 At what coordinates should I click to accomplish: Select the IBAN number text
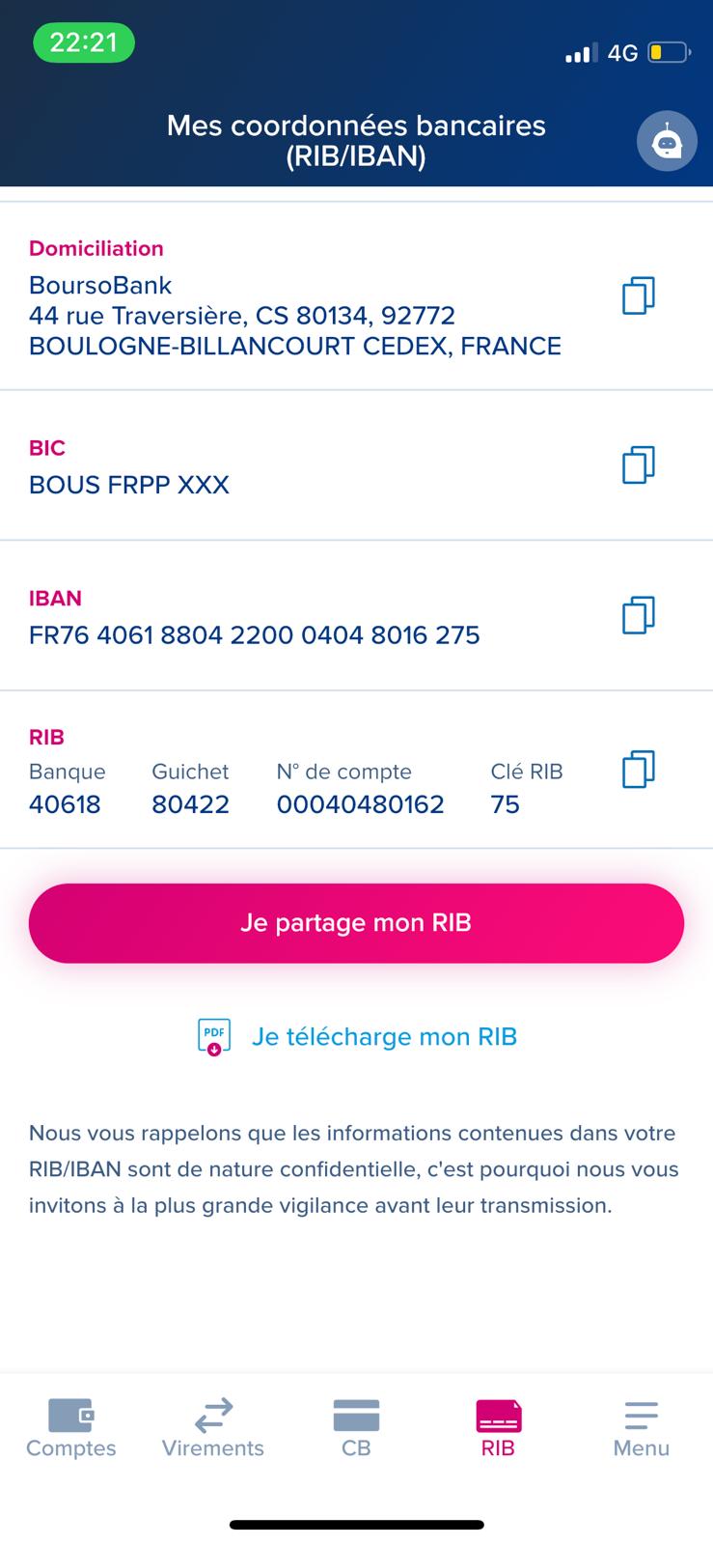pos(255,635)
